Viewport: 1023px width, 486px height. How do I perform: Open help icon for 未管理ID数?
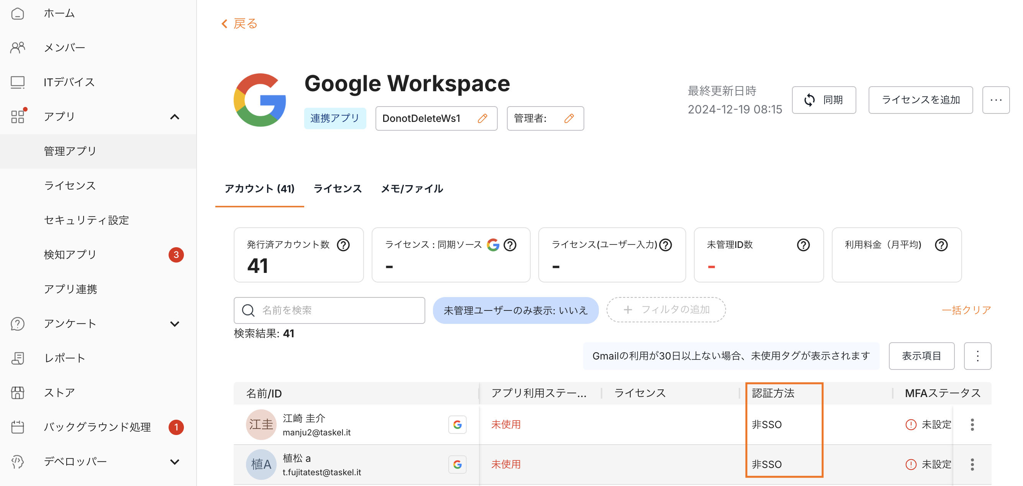click(803, 245)
